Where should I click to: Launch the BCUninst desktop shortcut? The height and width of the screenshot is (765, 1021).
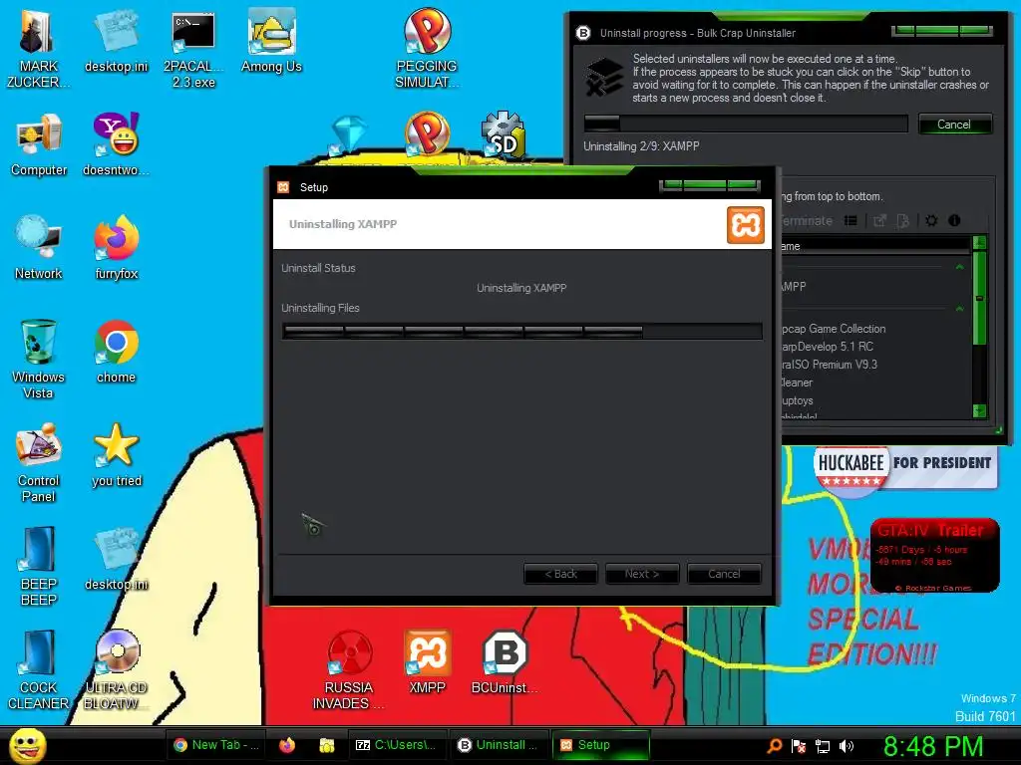(x=504, y=662)
